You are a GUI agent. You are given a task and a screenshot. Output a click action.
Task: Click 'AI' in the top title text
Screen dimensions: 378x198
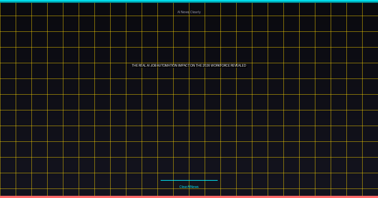pyautogui.click(x=179, y=12)
